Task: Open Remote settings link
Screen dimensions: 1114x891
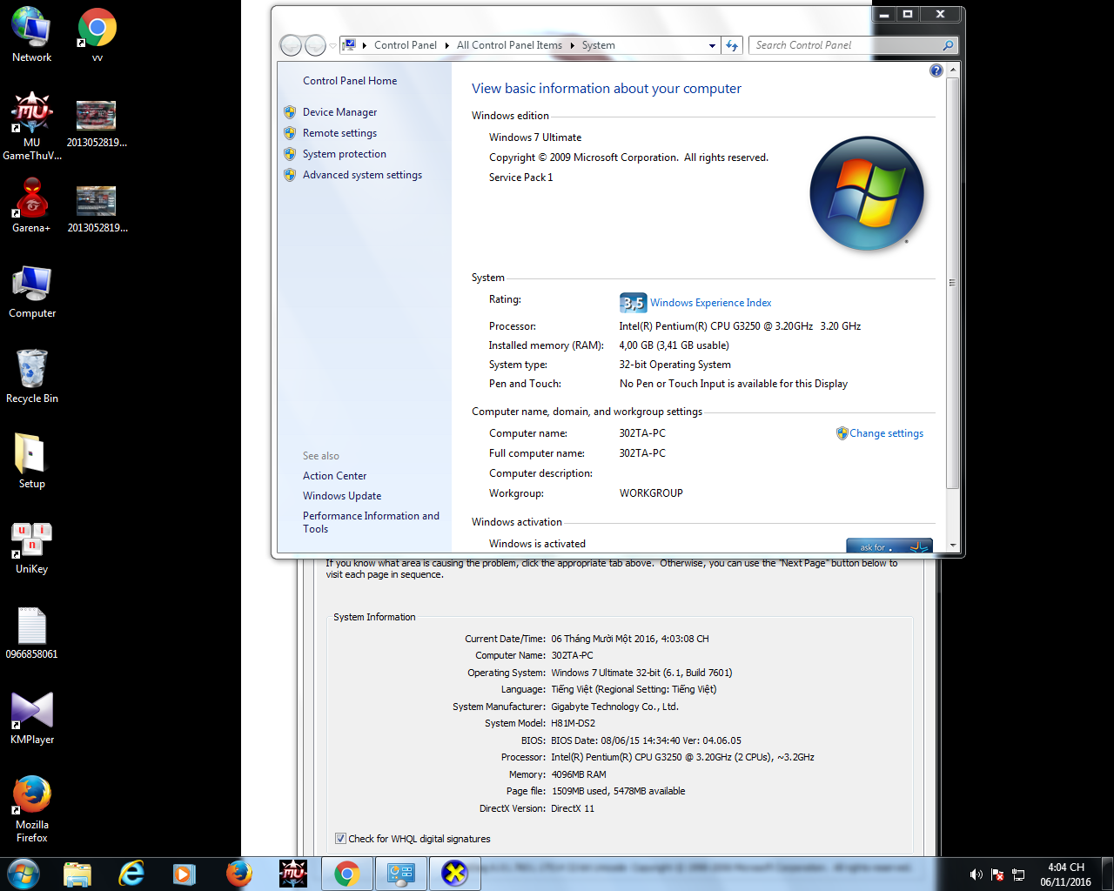Action: pyautogui.click(x=339, y=133)
